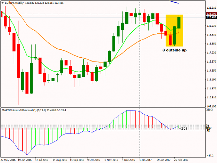The width and height of the screenshot is (217, 163).
Task: Click the 9 Oct 2016 date label
Action: tap(93, 160)
